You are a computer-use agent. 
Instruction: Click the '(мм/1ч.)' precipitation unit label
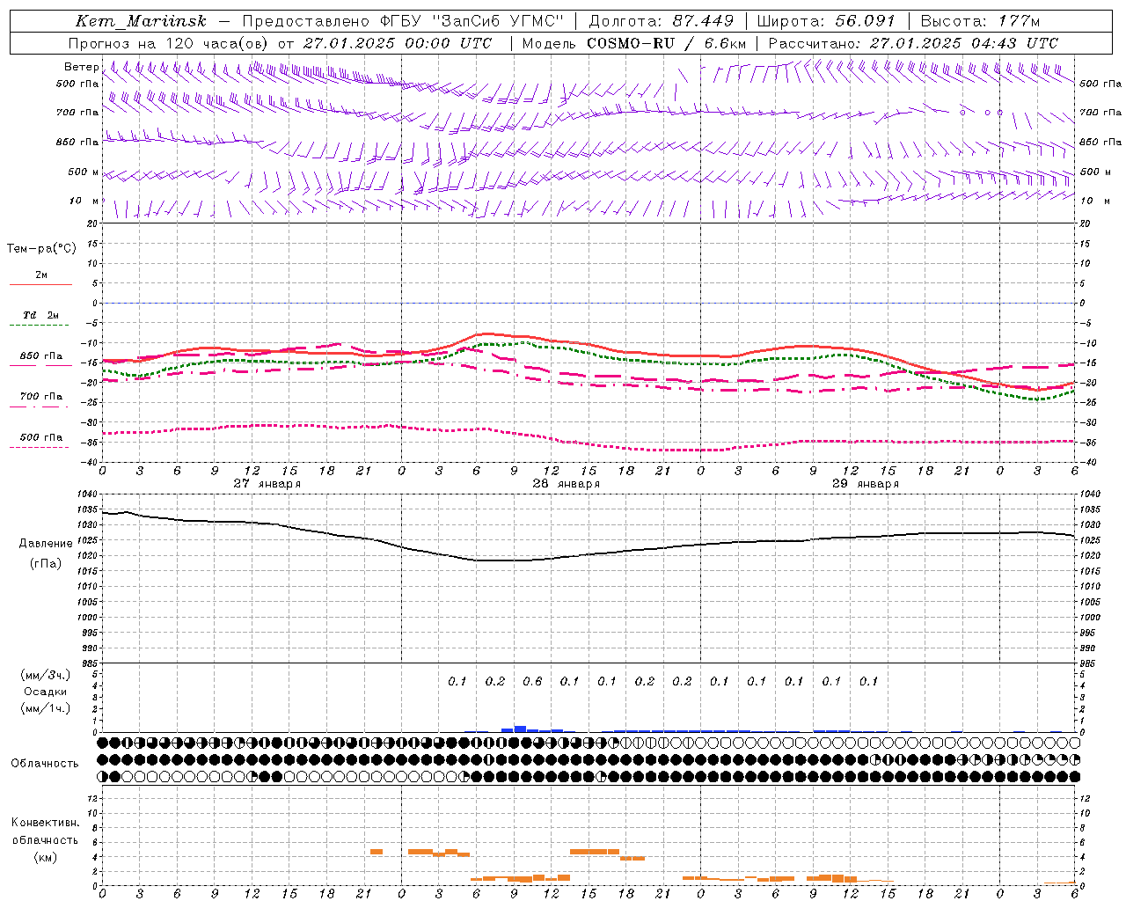[46, 708]
